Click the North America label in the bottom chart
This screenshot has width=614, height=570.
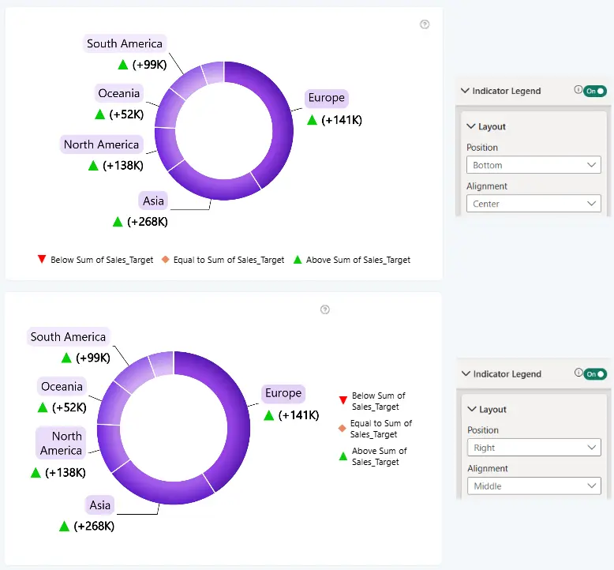click(61, 443)
